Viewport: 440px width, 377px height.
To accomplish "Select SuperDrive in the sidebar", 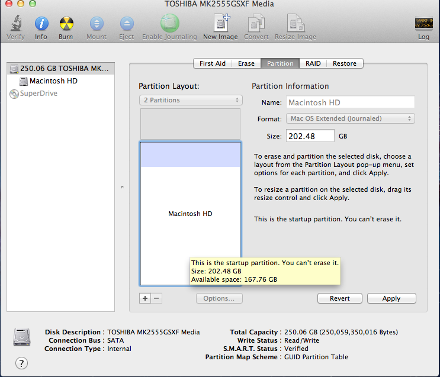I will click(60, 93).
